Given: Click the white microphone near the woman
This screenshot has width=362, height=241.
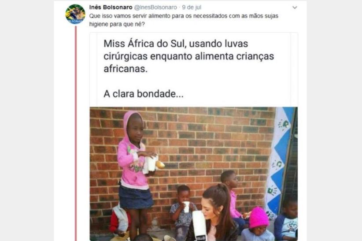Looking at the screenshot, I should pos(199,225).
